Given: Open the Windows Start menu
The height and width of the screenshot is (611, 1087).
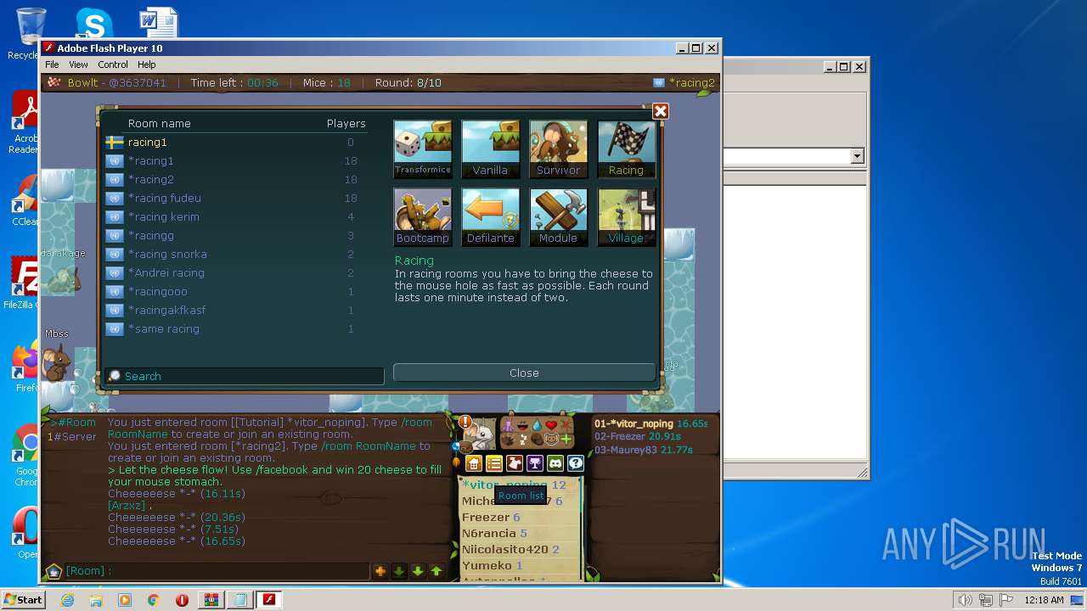Looking at the screenshot, I should pos(23,600).
